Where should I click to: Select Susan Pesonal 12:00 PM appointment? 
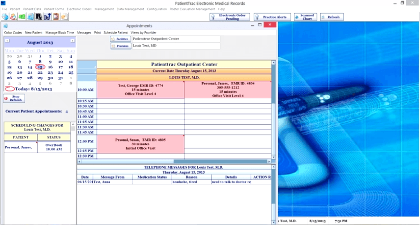pyautogui.click(x=140, y=144)
